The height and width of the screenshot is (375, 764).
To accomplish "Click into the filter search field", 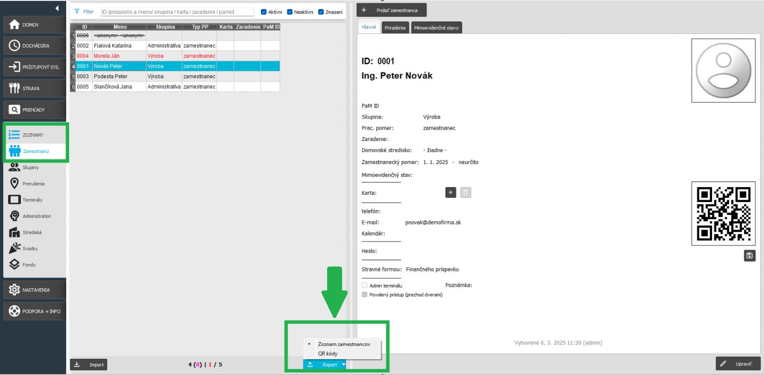I will click(176, 12).
